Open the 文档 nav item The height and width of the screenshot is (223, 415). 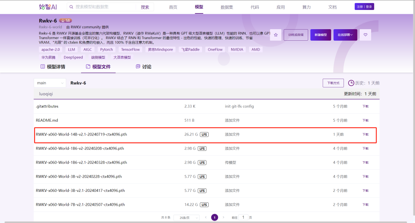[332, 7]
